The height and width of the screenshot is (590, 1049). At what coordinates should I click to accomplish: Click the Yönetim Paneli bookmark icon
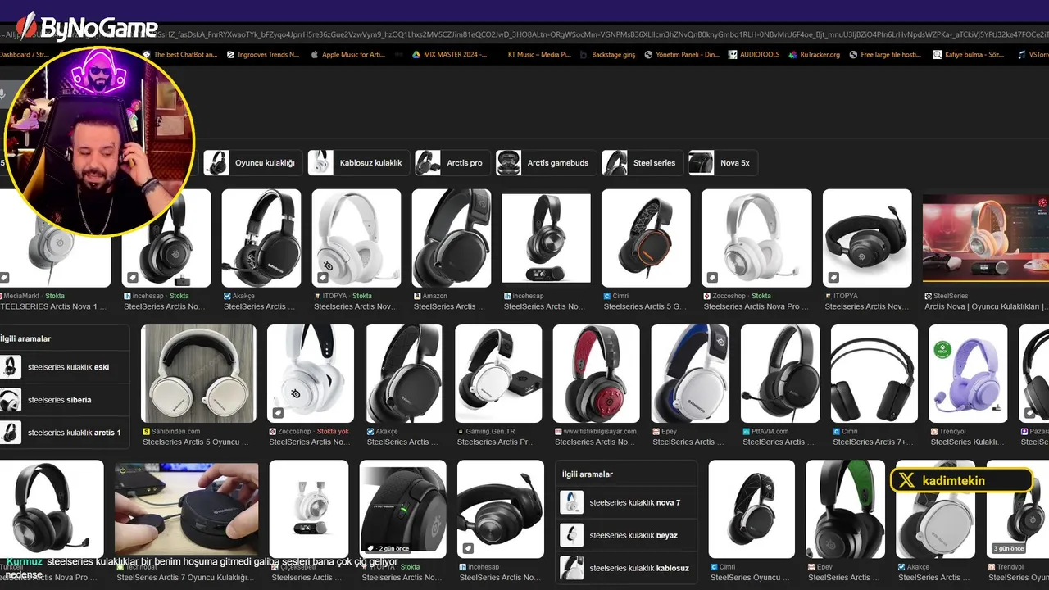[648, 55]
